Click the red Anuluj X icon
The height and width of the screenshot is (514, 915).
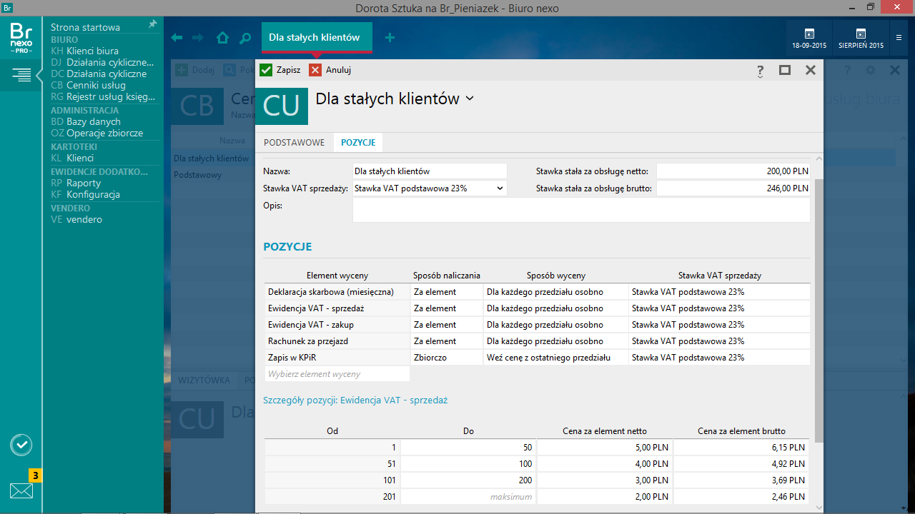click(x=315, y=70)
